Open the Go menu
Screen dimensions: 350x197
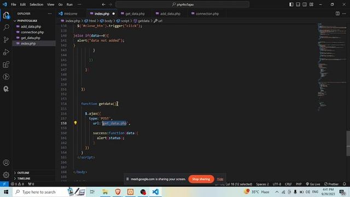[61, 4]
